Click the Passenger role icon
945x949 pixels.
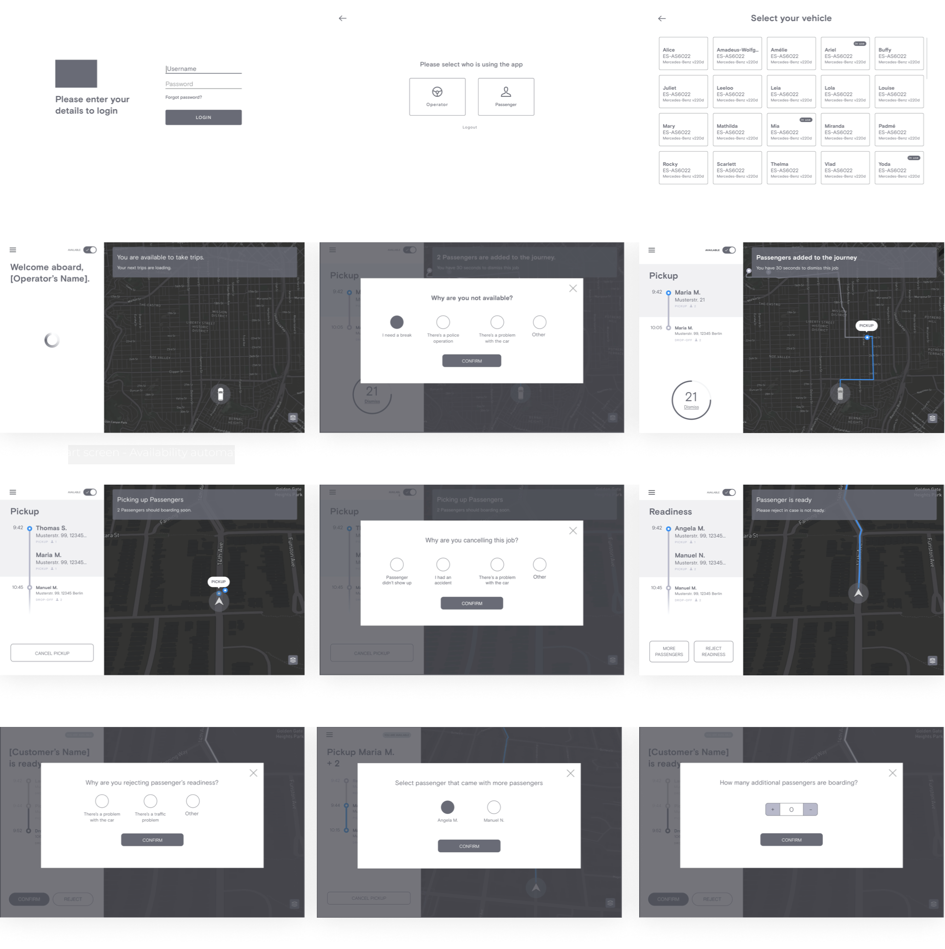click(x=505, y=92)
